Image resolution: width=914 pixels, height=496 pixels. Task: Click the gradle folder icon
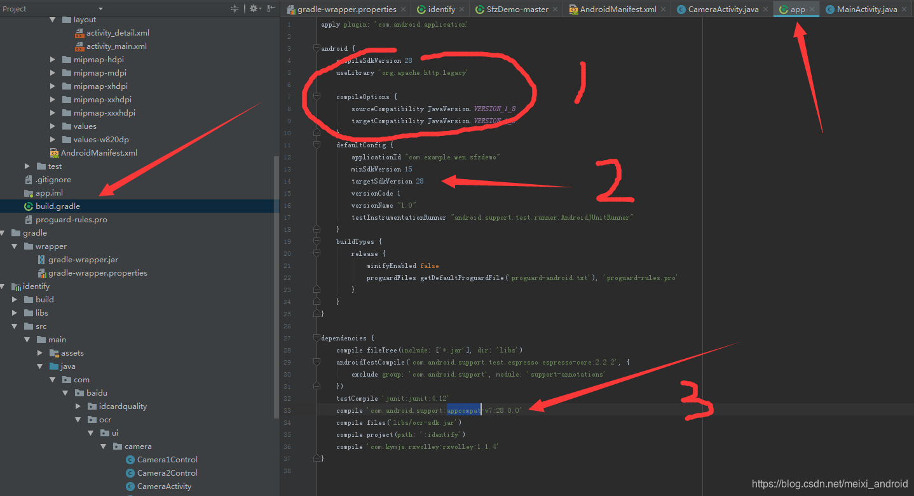pos(16,233)
